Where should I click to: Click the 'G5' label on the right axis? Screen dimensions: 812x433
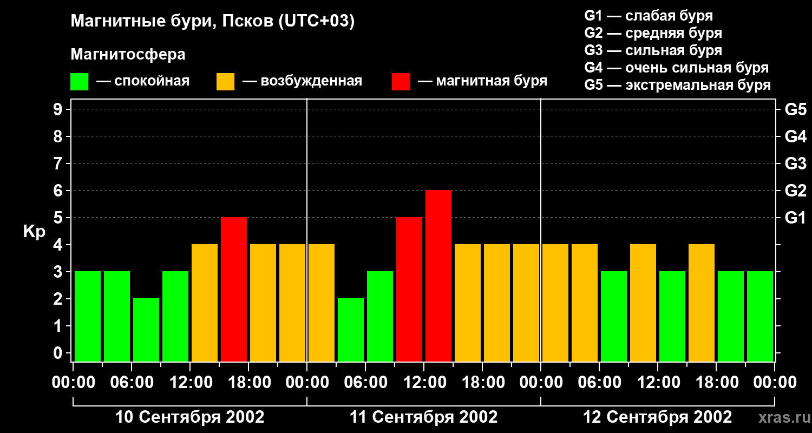(x=795, y=109)
